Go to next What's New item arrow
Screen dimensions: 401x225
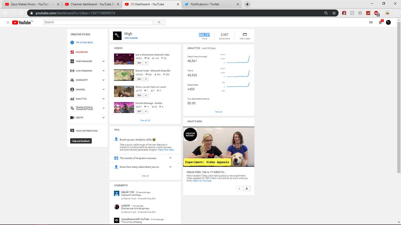click(247, 188)
